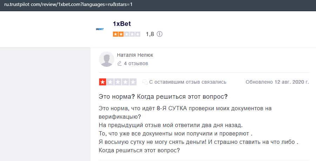This screenshot has width=316, height=161.
Task: Click the red star in the review rating
Action: point(103,82)
